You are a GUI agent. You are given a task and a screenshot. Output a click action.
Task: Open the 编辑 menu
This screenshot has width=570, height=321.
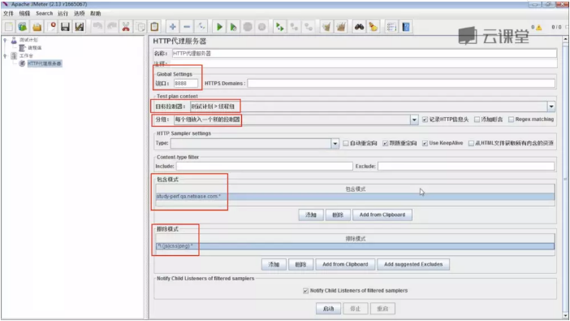24,14
